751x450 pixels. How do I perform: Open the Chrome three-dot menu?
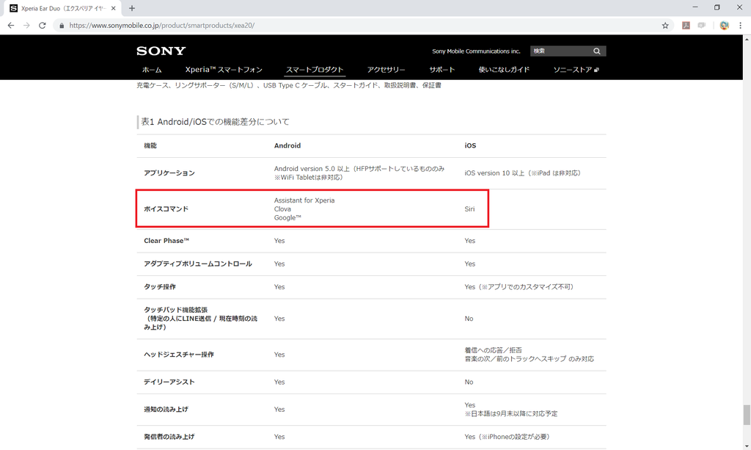pyautogui.click(x=740, y=26)
